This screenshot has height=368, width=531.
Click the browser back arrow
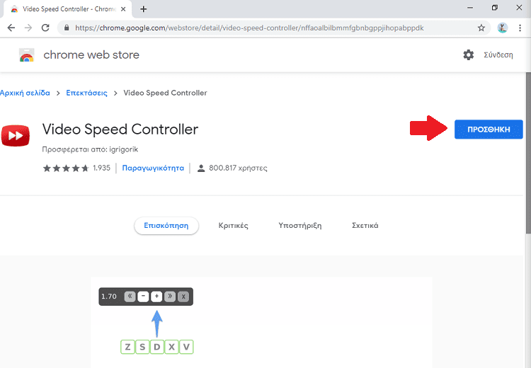pyautogui.click(x=11, y=28)
